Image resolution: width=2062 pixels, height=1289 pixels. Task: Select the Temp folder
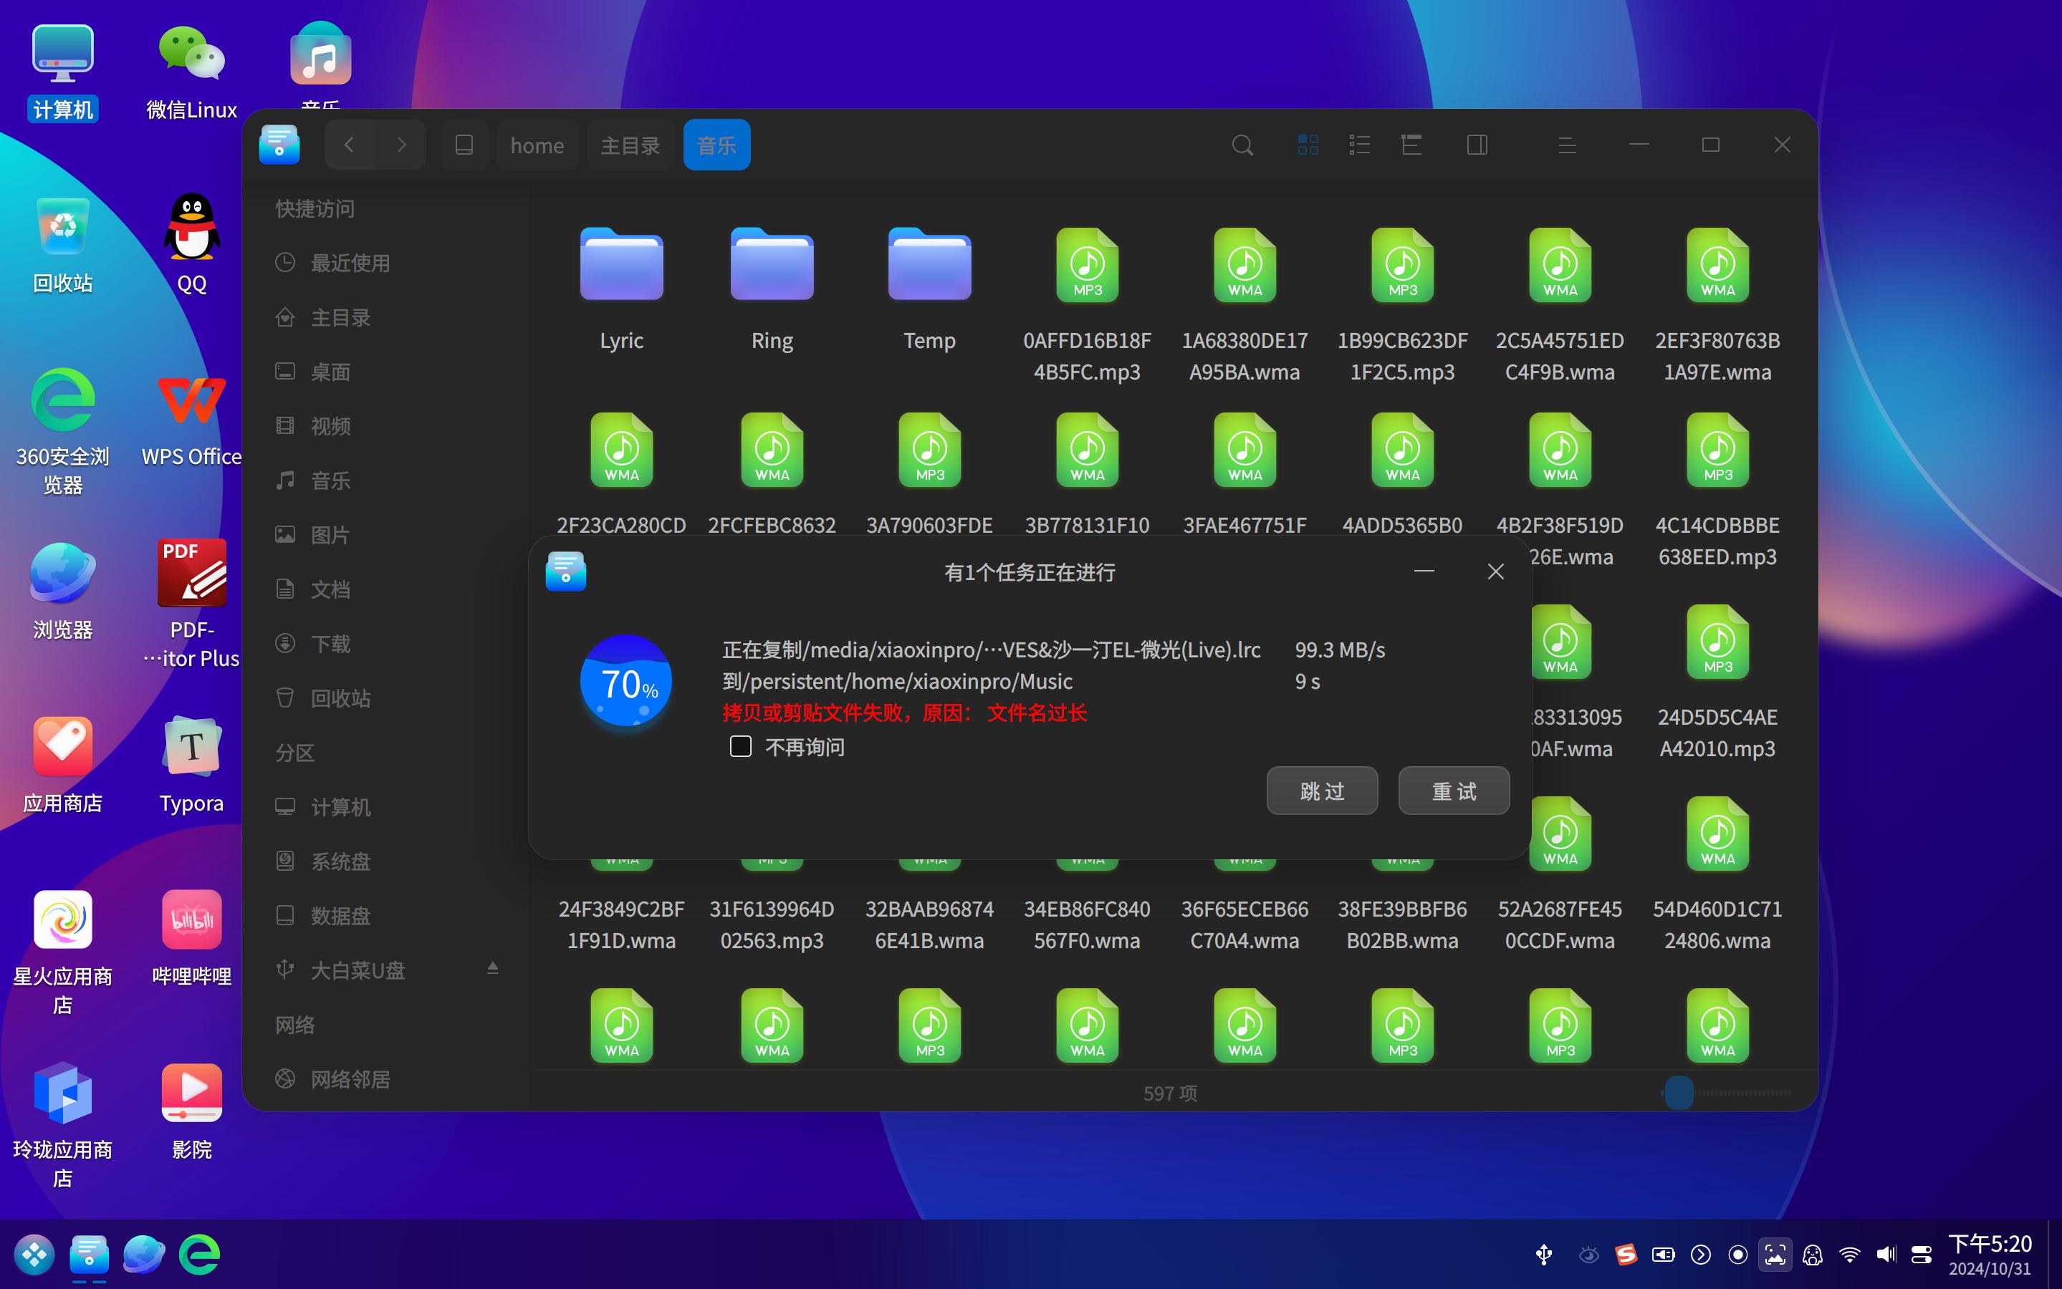tap(929, 290)
